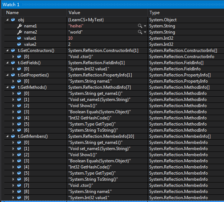Click cube icon of MemberInfo [5] GetType row

(x=19, y=173)
